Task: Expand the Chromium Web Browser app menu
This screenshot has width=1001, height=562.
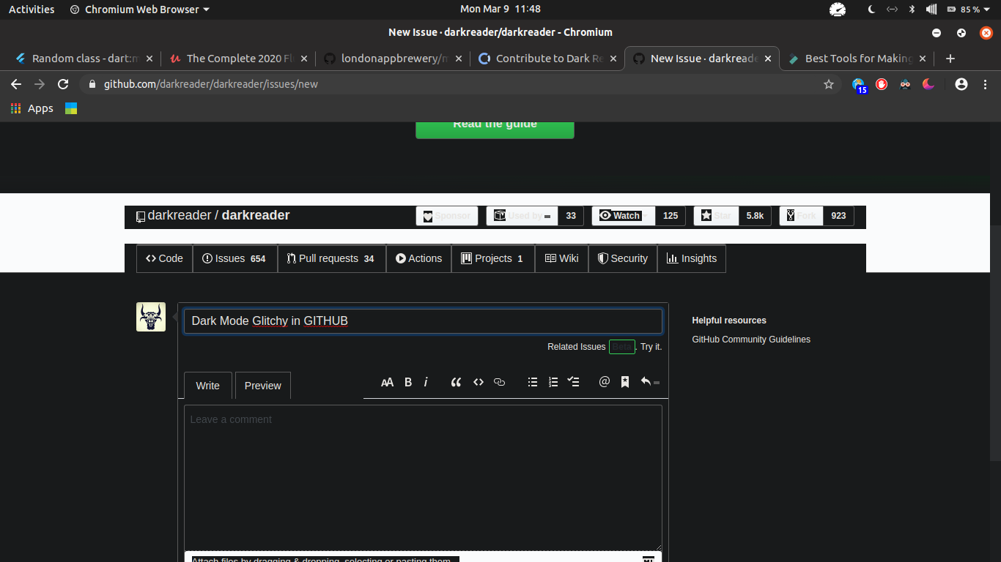Action: [x=139, y=10]
